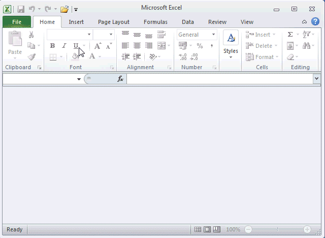Viewport: 325px width, 238px height.
Task: Click the Styles gallery button
Action: [231, 46]
